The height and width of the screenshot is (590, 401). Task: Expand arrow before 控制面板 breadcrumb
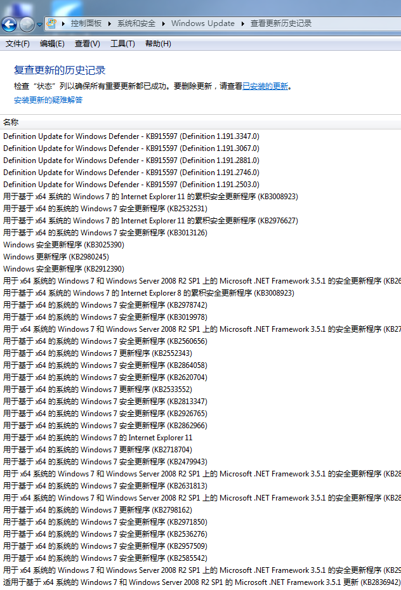click(63, 23)
